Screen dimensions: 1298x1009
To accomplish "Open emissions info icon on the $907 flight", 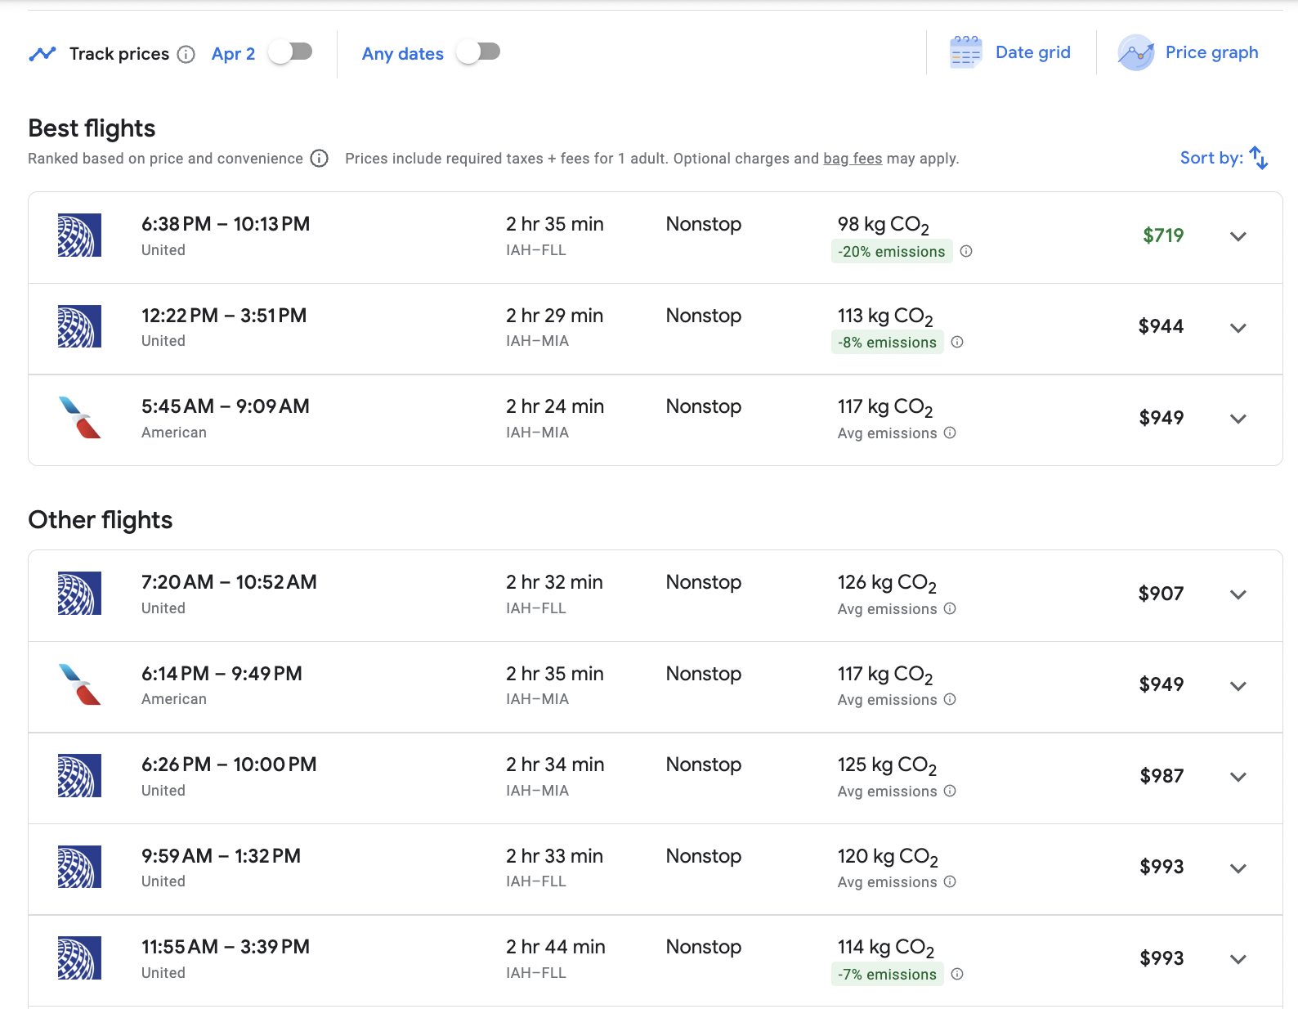I will (x=950, y=608).
